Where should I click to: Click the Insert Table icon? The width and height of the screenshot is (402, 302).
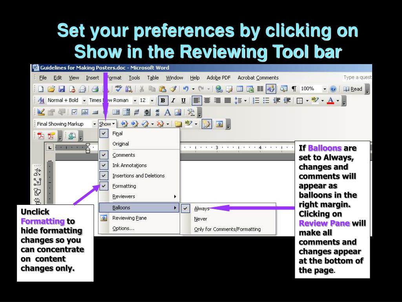[240, 89]
